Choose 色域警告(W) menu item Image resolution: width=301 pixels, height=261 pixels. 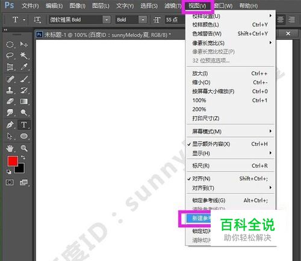pos(231,34)
